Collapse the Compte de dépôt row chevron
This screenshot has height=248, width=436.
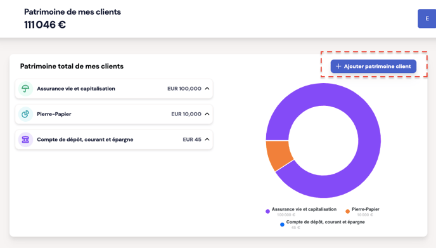207,139
